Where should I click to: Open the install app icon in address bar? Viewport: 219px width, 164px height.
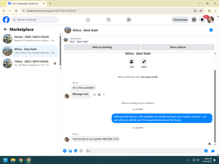click(x=195, y=11)
